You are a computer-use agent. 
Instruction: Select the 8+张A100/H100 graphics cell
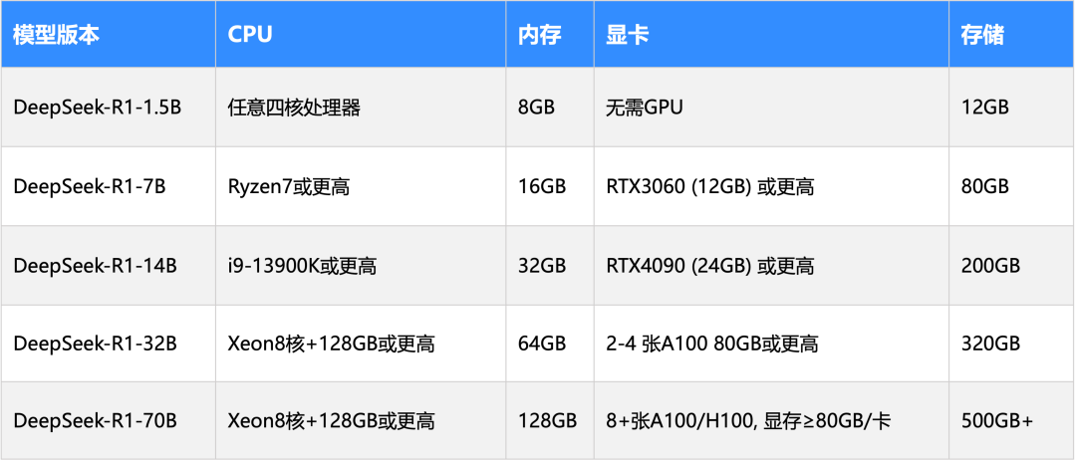tap(772, 420)
